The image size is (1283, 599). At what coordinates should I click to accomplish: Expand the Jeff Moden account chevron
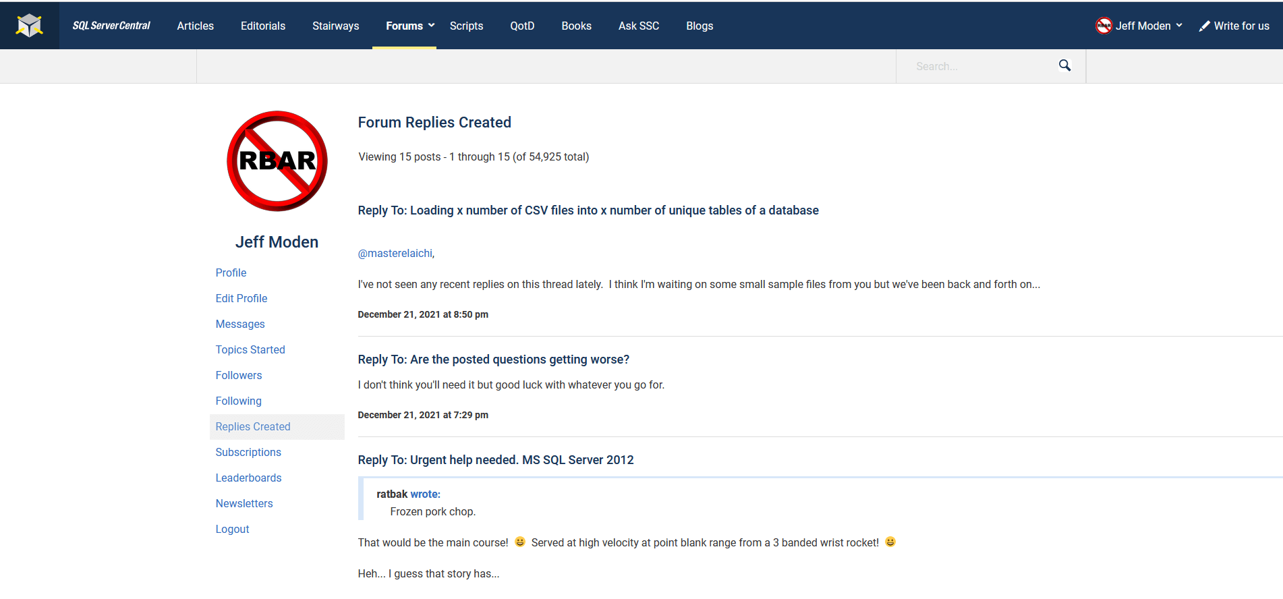pyautogui.click(x=1179, y=26)
